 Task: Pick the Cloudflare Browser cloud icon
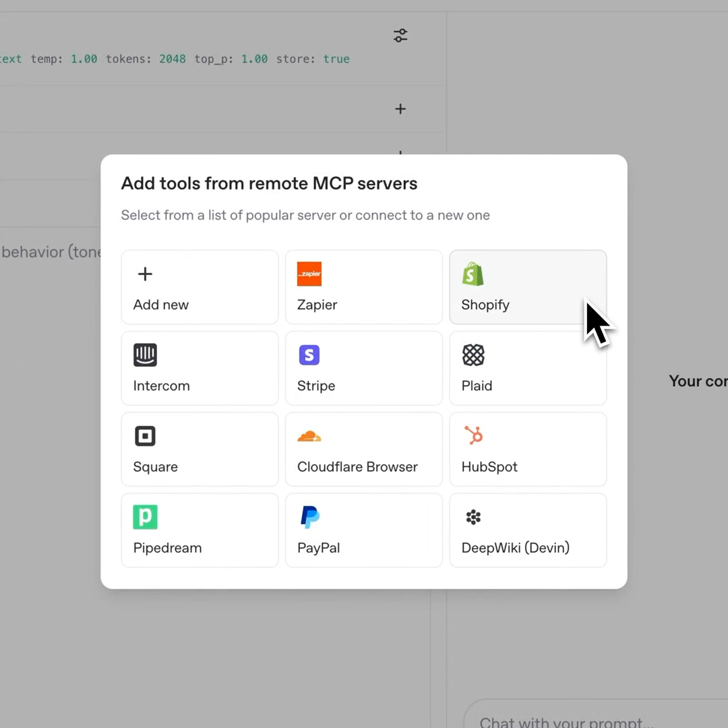(309, 436)
